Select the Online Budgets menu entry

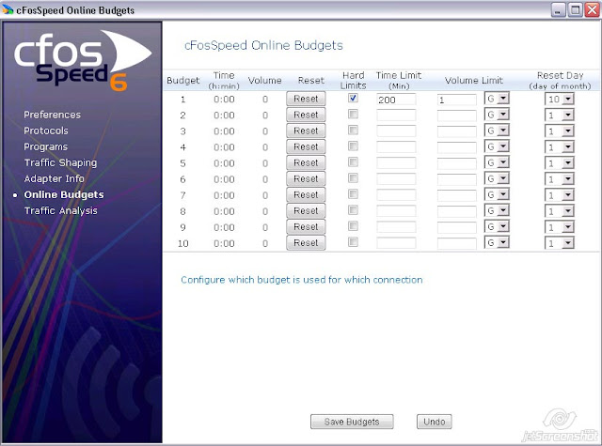[x=64, y=195]
